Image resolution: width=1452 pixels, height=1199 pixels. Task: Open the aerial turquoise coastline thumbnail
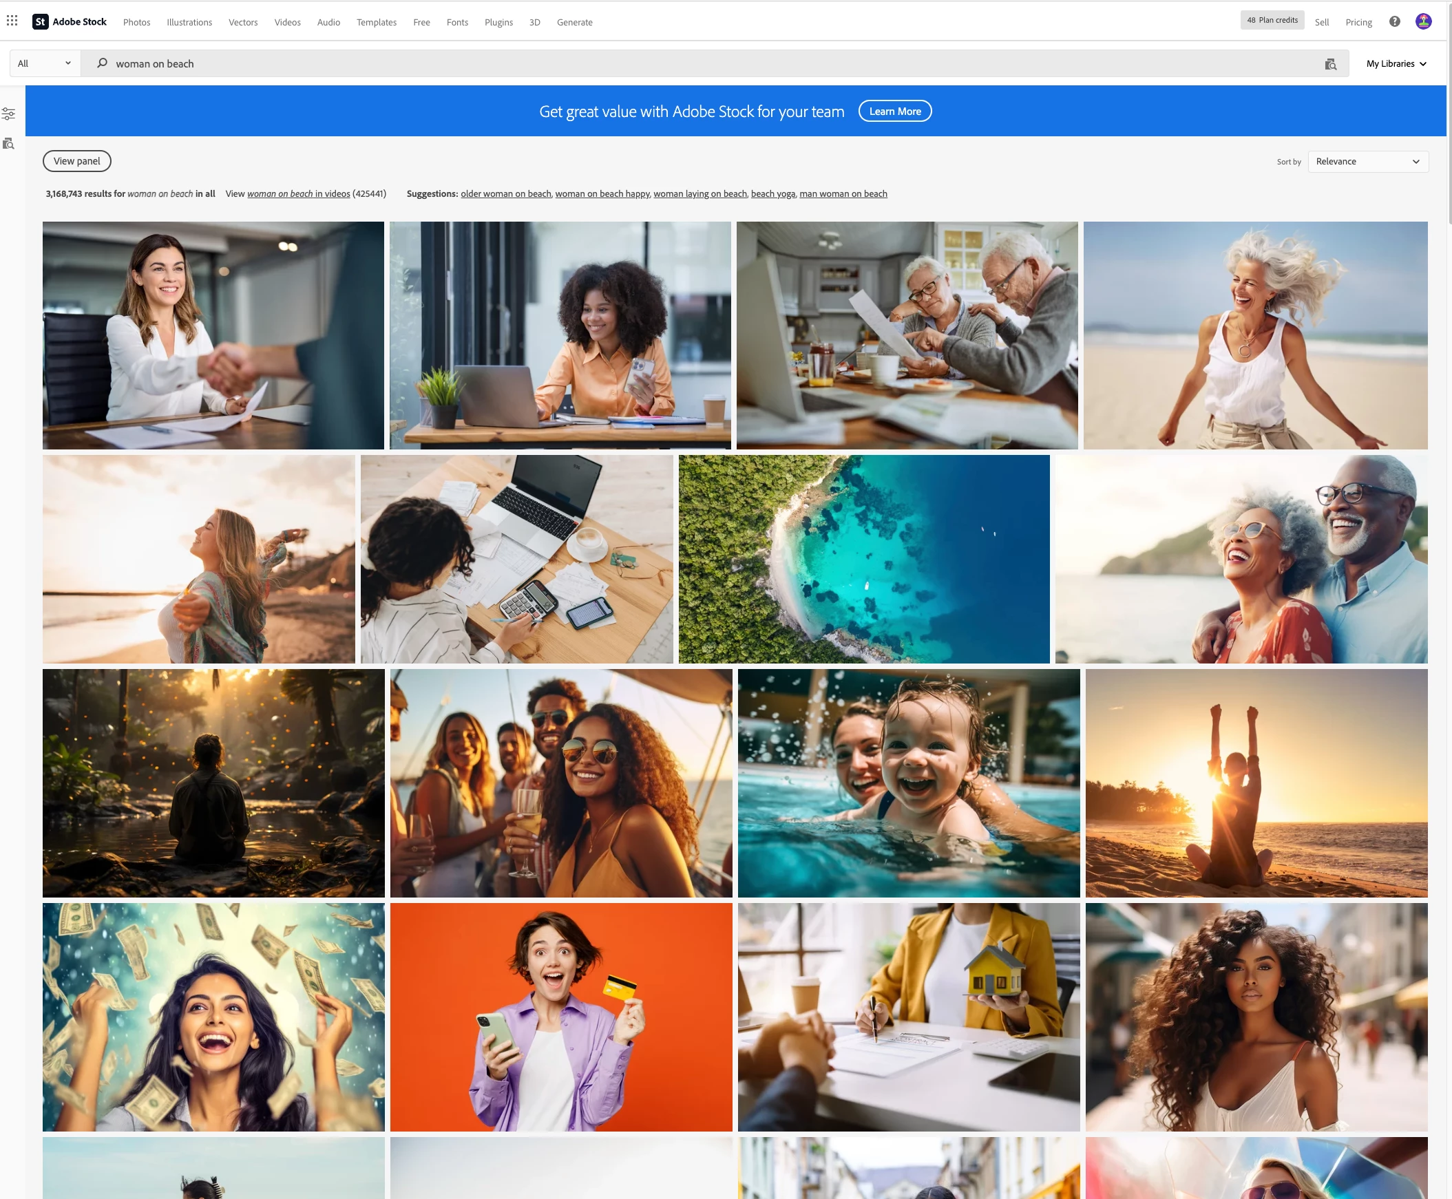pyautogui.click(x=863, y=559)
